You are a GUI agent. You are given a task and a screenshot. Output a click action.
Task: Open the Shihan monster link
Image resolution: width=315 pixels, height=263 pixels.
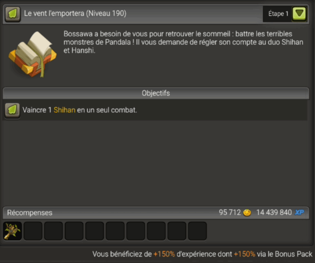coord(65,110)
